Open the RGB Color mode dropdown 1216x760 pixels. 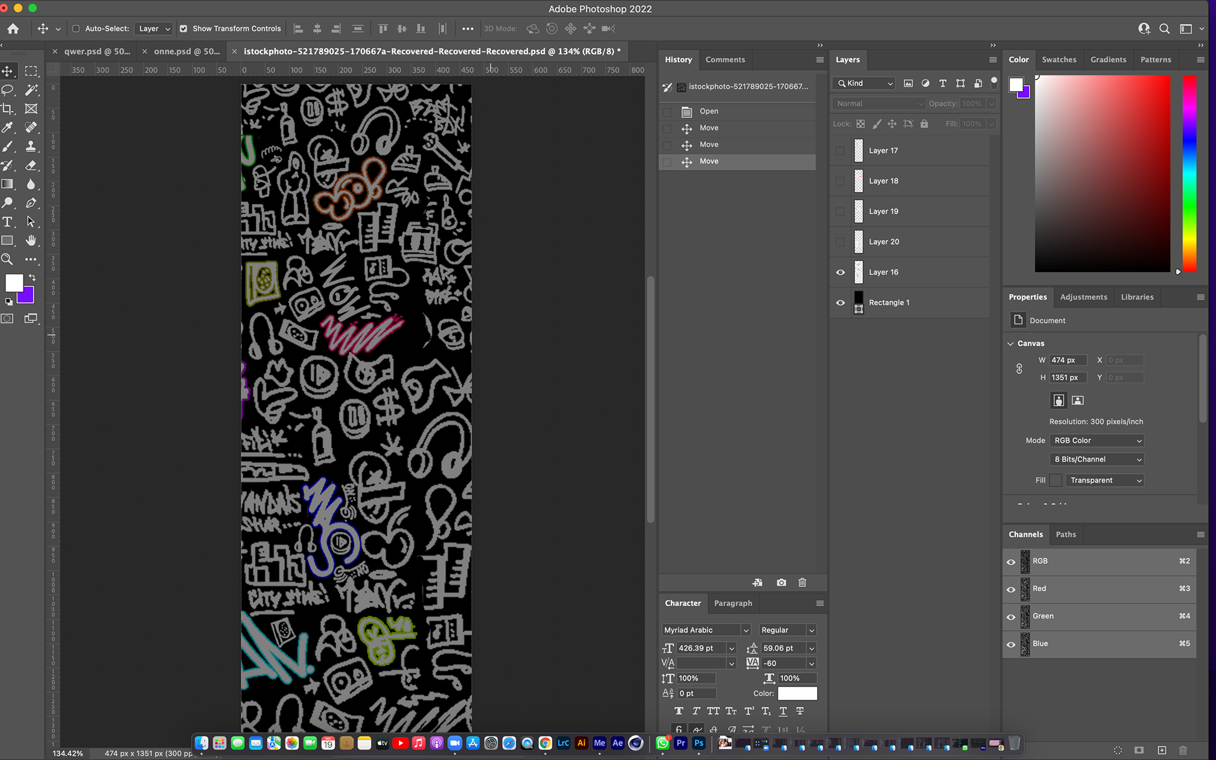pyautogui.click(x=1097, y=441)
